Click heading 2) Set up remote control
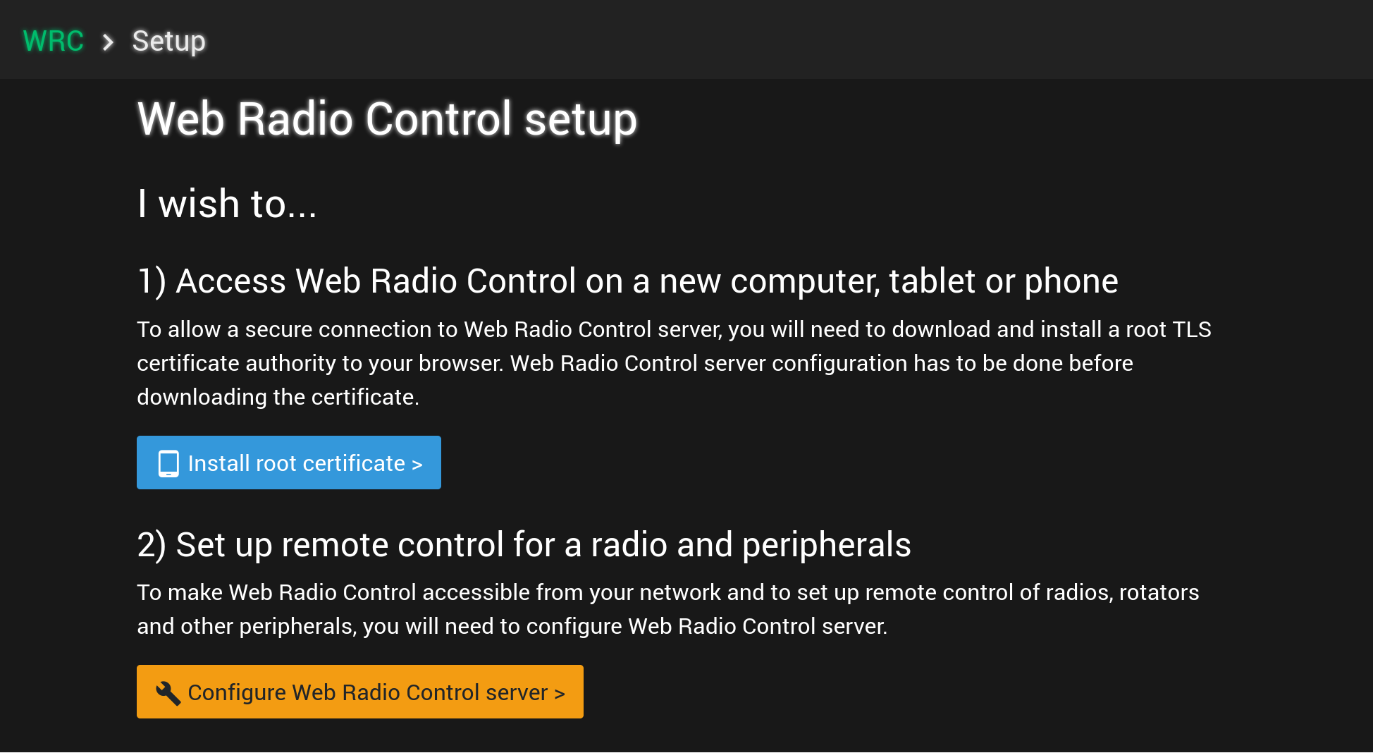Screen dimensions: 1373x753 (x=524, y=545)
